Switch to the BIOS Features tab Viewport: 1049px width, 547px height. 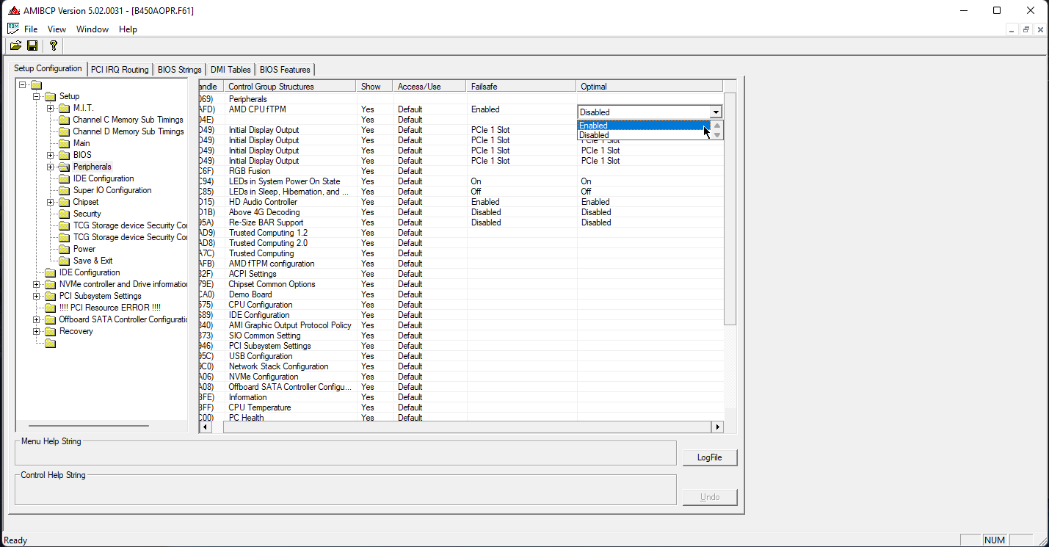pos(285,70)
